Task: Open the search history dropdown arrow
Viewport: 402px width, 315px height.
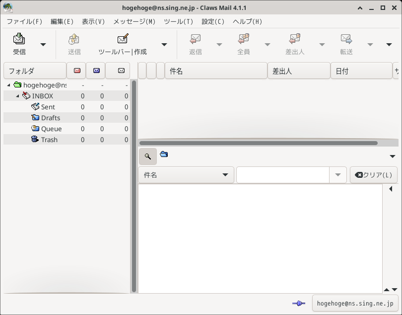Action: [338, 175]
